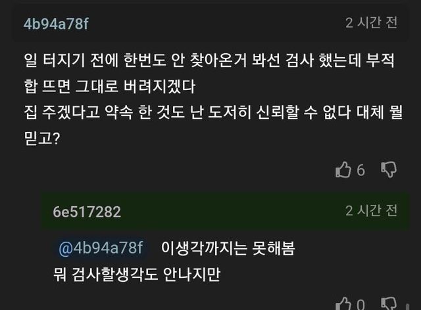Click the @4b94a78f mention in the reply

101,248
